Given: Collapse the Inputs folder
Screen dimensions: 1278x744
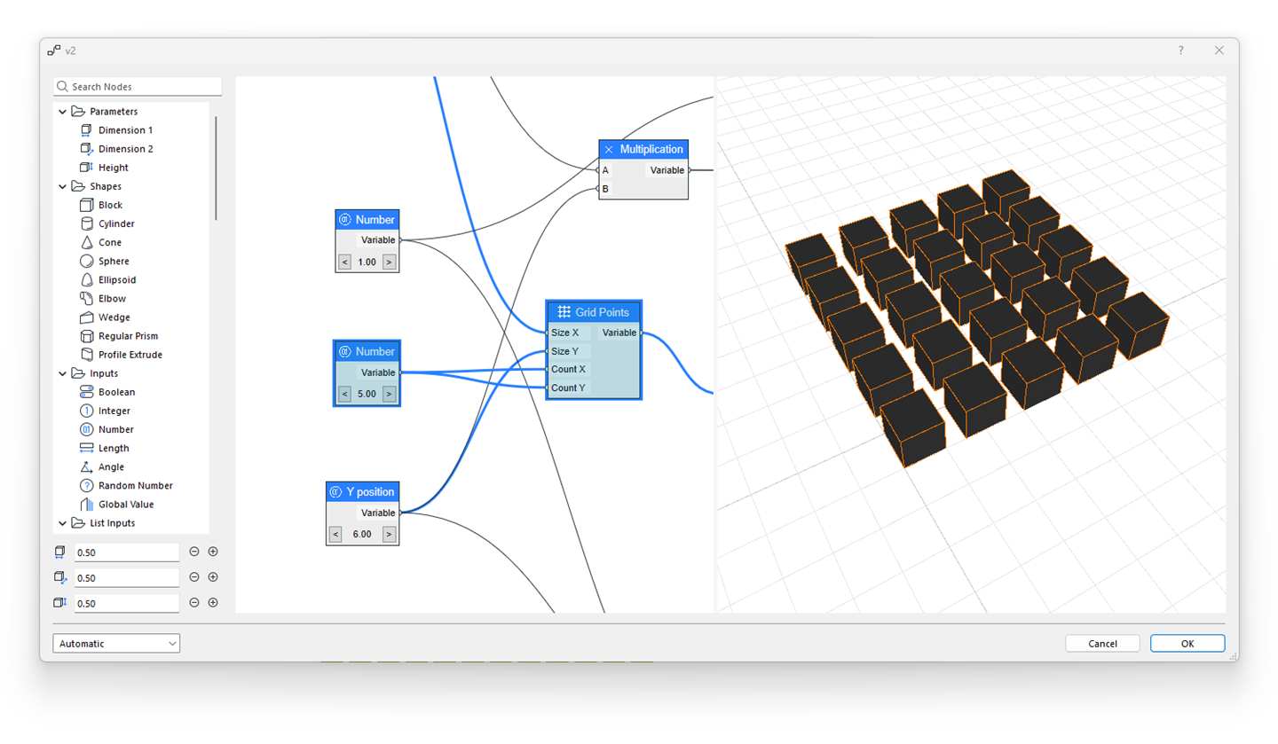Looking at the screenshot, I should tap(62, 373).
